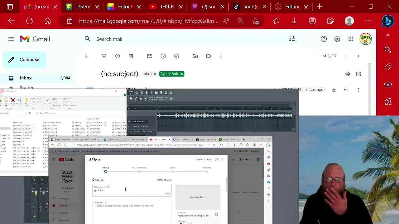This screenshot has width=399, height=224.
Task: Open Bing chat sidebar button
Action: 388,21
